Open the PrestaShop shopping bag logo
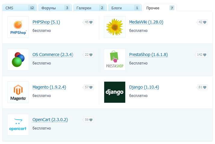215x144 pixels. [115, 60]
